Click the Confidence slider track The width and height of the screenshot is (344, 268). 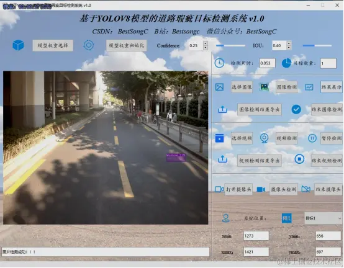tap(230, 45)
